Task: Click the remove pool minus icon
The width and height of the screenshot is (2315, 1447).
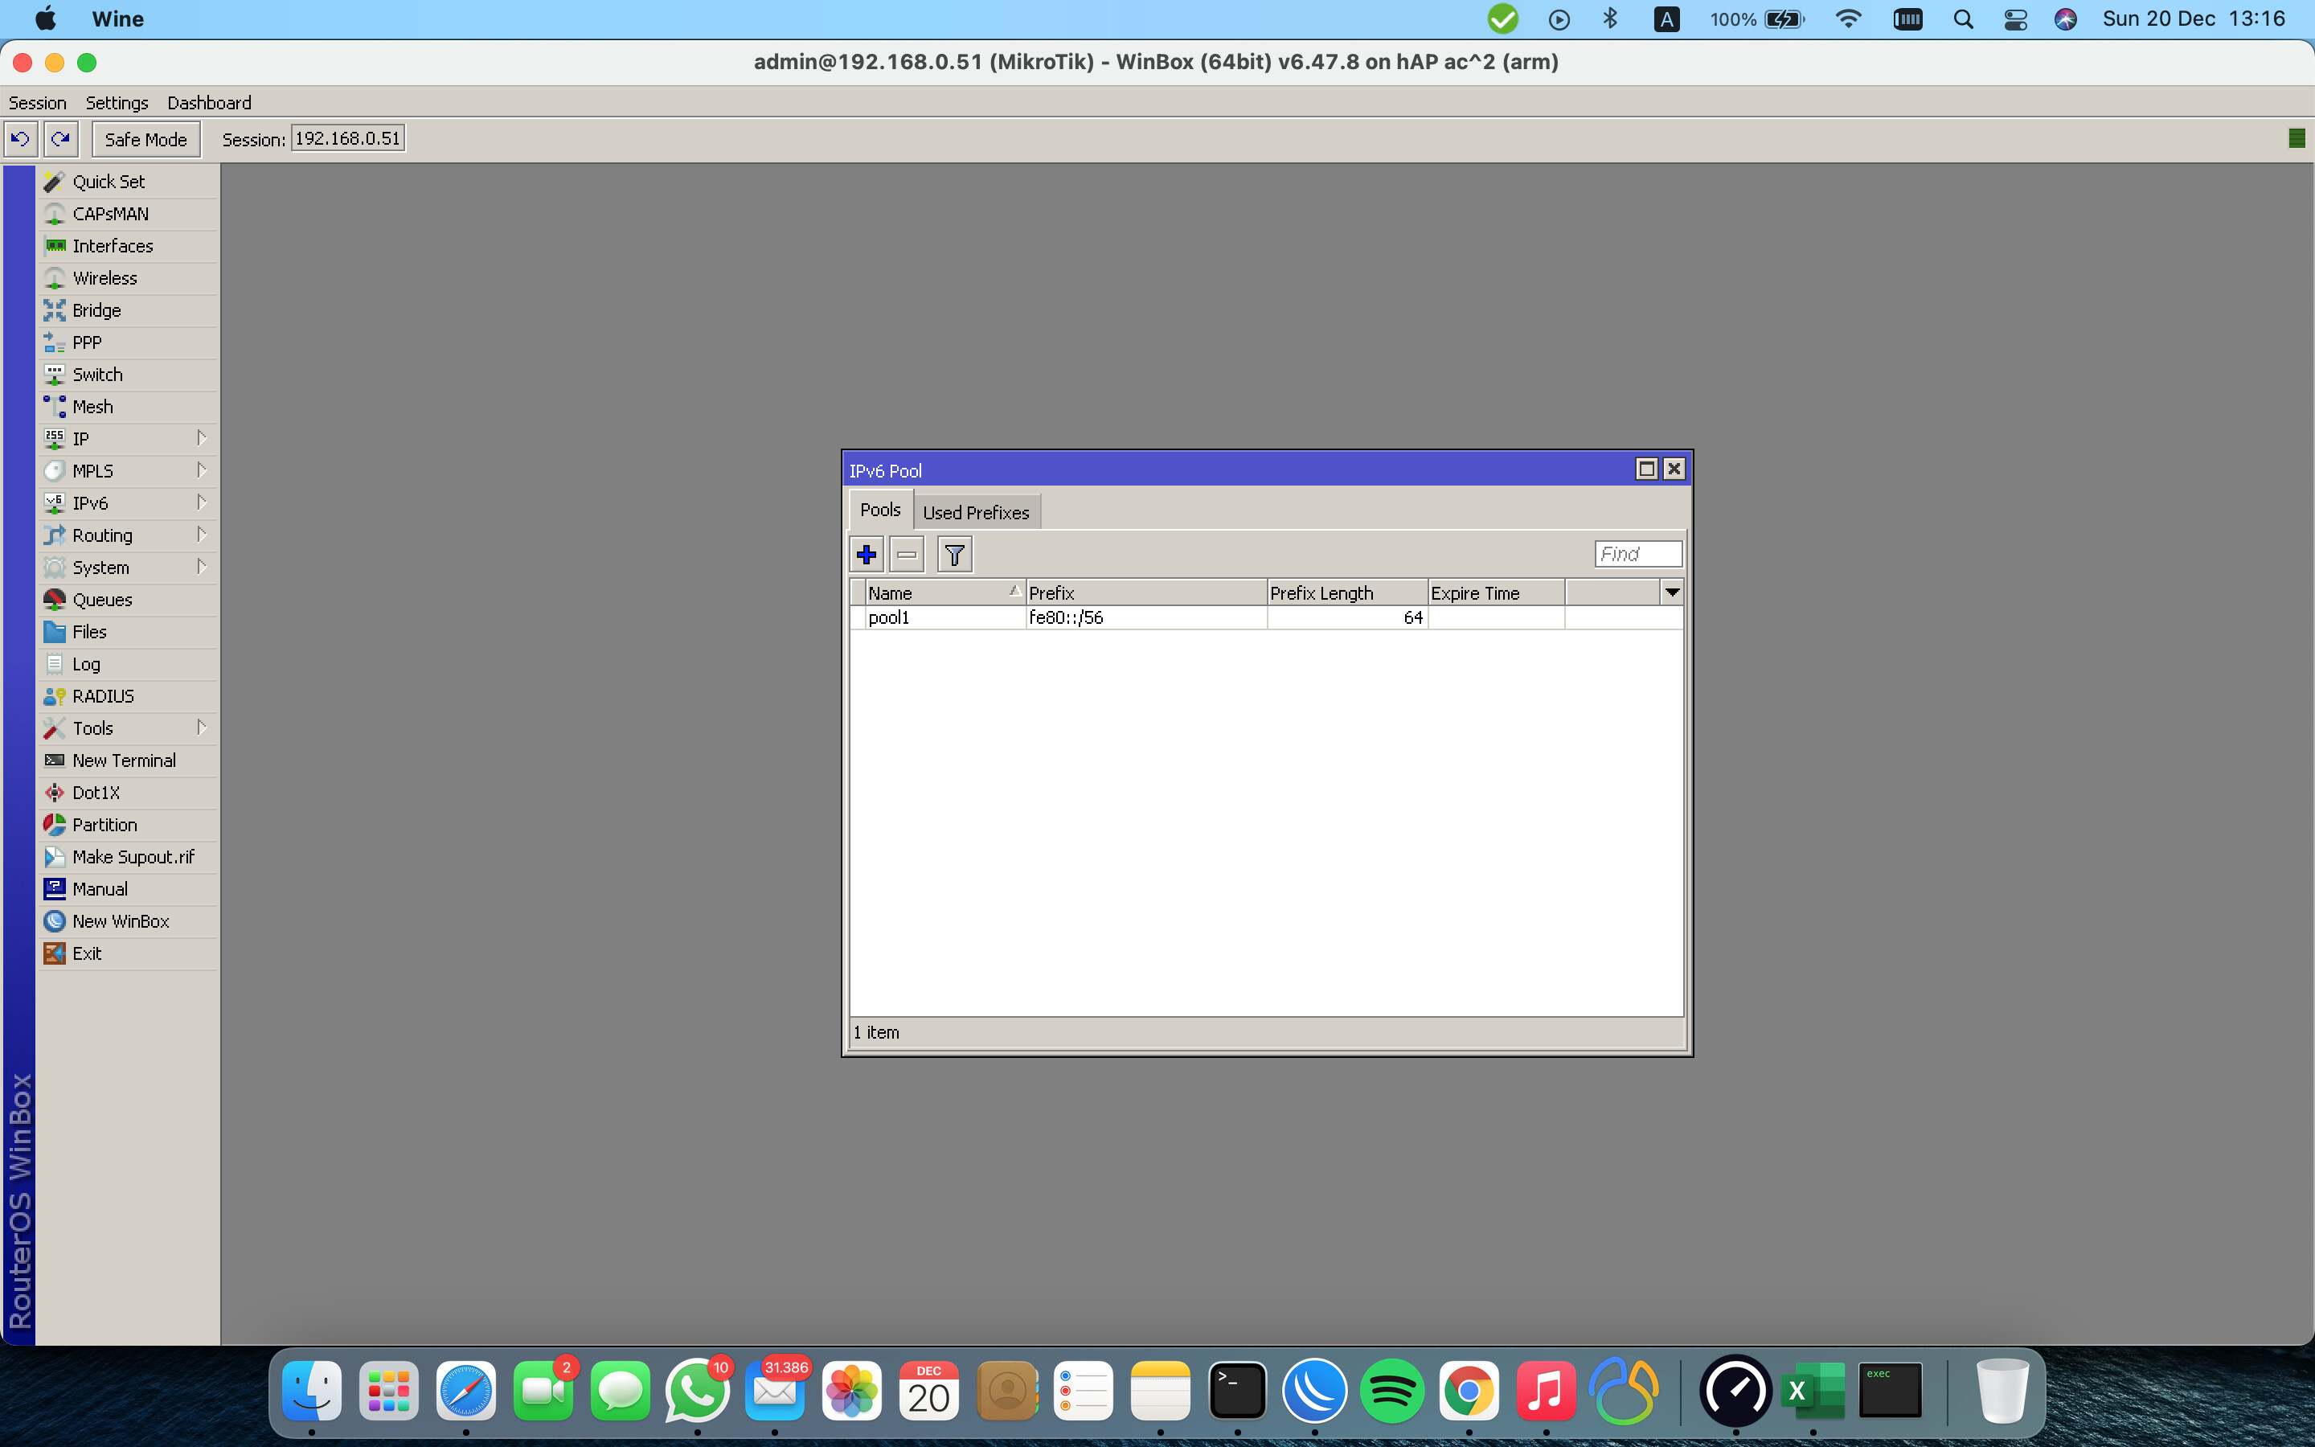Action: click(906, 554)
